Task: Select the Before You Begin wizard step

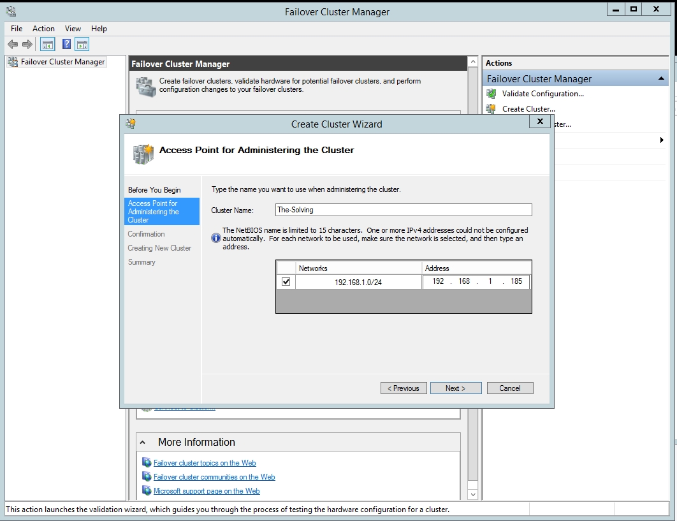Action: click(154, 189)
